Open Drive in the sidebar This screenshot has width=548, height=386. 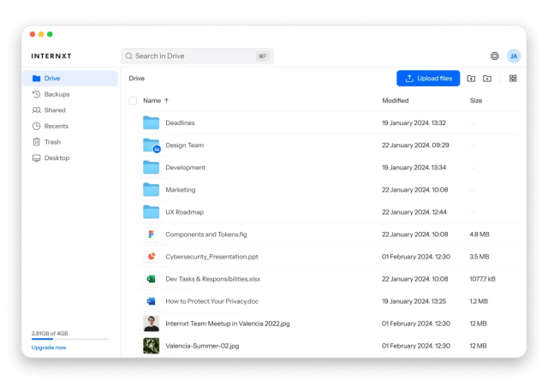70,78
